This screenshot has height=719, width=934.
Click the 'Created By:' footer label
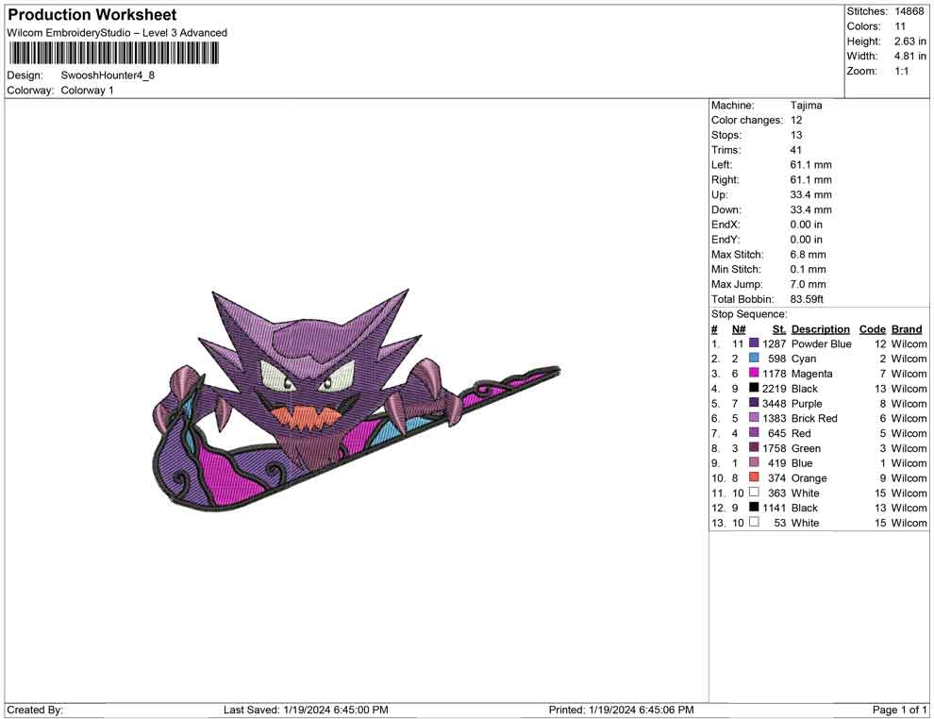(35, 710)
